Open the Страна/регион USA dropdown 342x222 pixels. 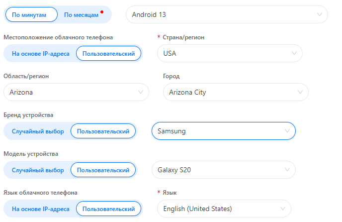(x=230, y=53)
